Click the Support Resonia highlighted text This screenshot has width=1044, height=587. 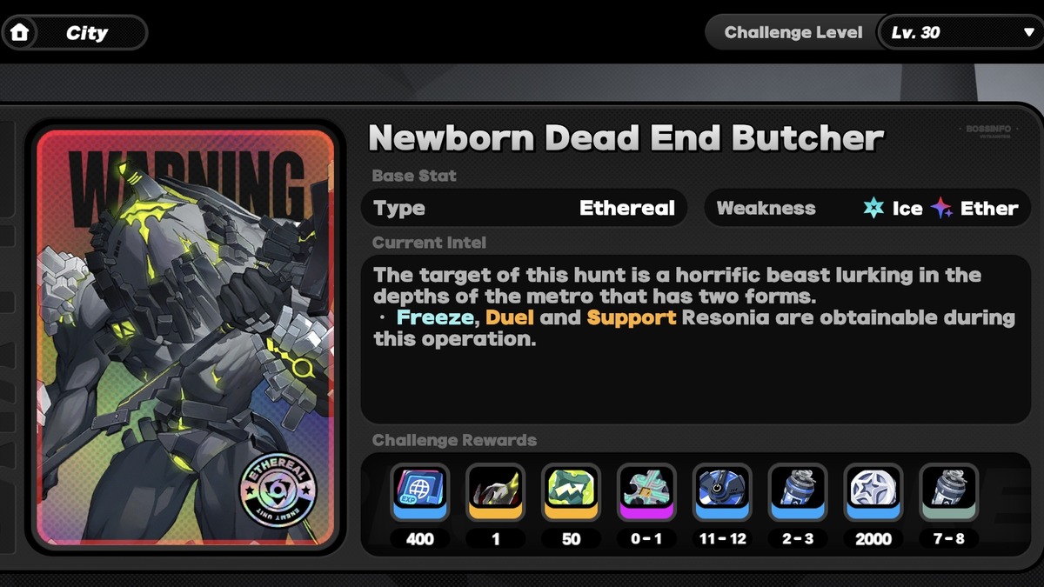click(x=632, y=317)
